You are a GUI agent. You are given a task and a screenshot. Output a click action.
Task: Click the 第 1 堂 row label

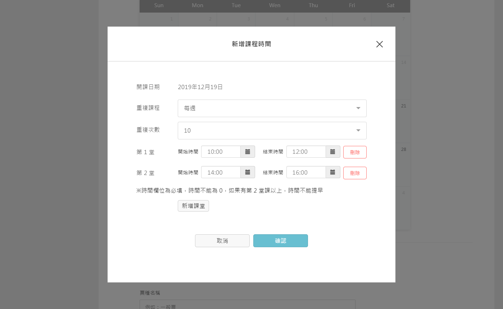[x=145, y=152]
